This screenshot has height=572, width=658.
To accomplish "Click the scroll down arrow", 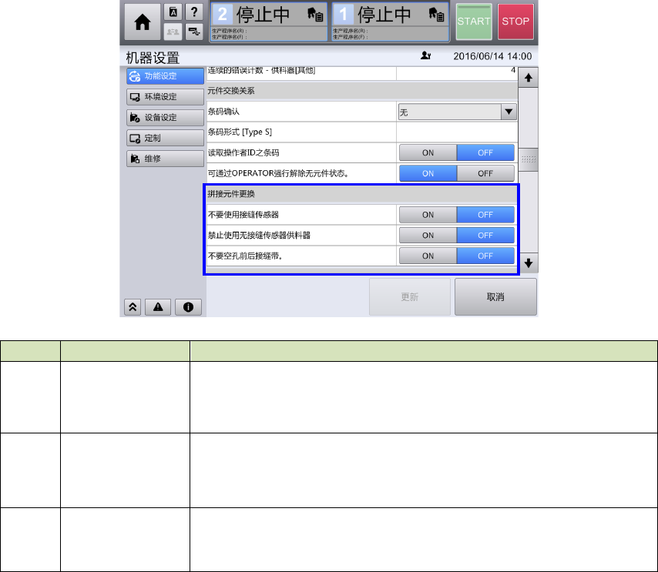I will click(529, 263).
